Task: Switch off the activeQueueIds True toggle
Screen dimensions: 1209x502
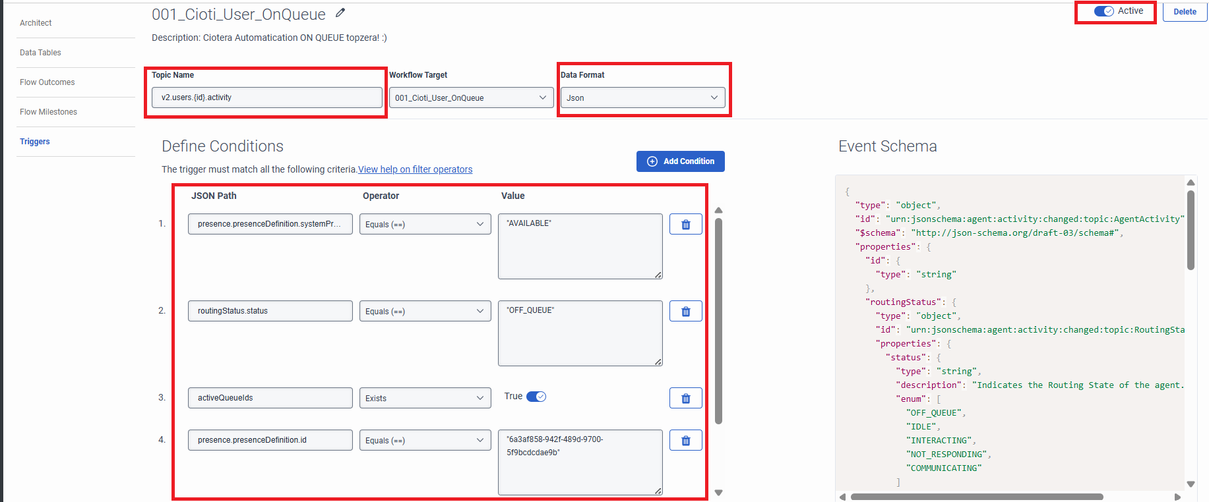Action: (x=536, y=397)
